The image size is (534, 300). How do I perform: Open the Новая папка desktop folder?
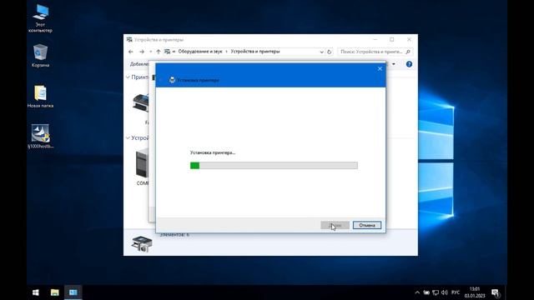(40, 97)
